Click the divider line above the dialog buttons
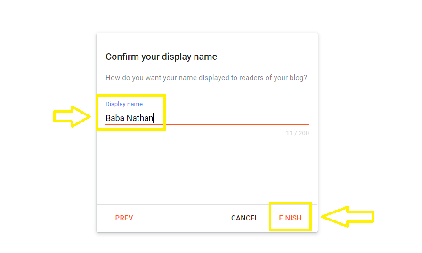The width and height of the screenshot is (422, 253). pos(207,204)
